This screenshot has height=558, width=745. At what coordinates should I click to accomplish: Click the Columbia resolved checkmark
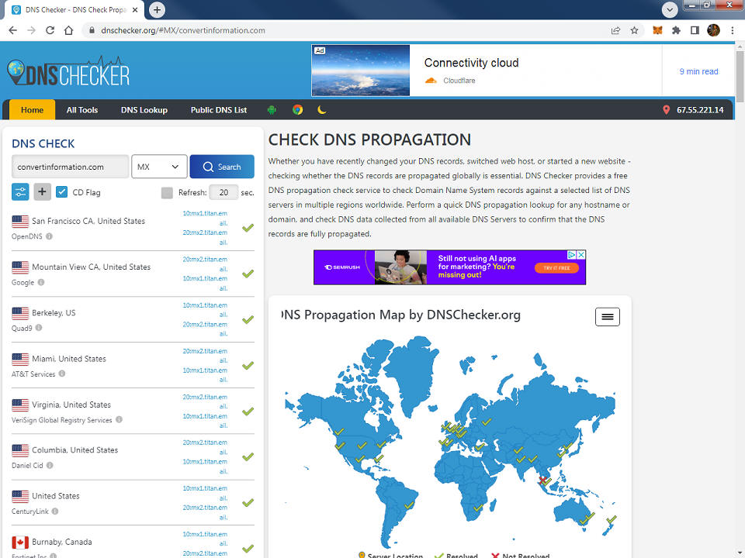(248, 457)
